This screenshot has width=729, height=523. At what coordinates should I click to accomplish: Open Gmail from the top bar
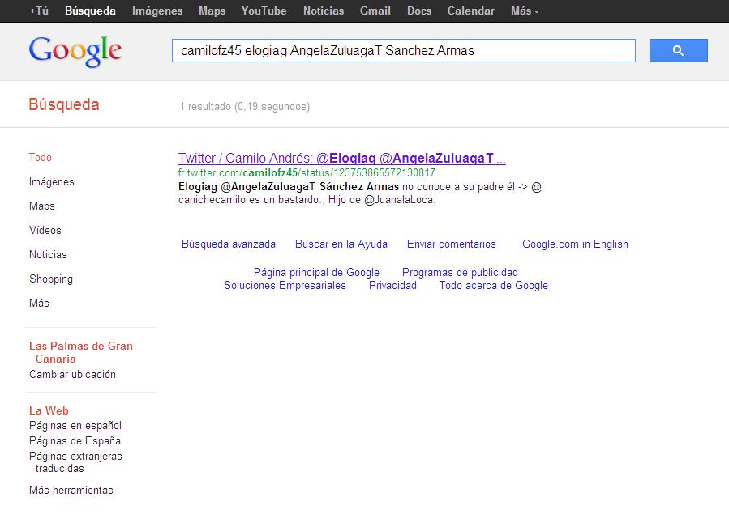coord(375,11)
